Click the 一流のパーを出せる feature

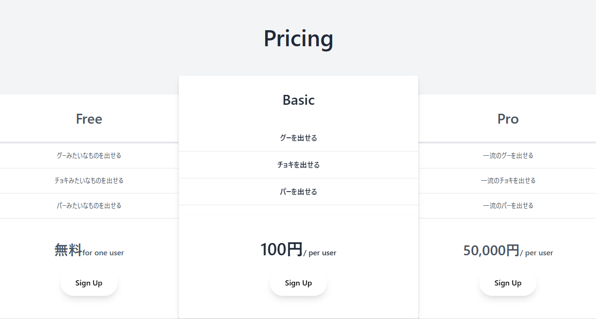click(x=508, y=205)
